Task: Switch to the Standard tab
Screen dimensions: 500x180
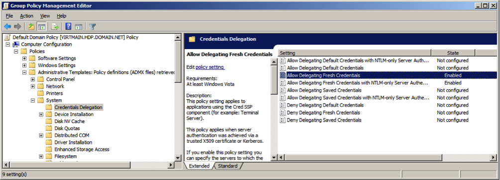Action: point(228,166)
